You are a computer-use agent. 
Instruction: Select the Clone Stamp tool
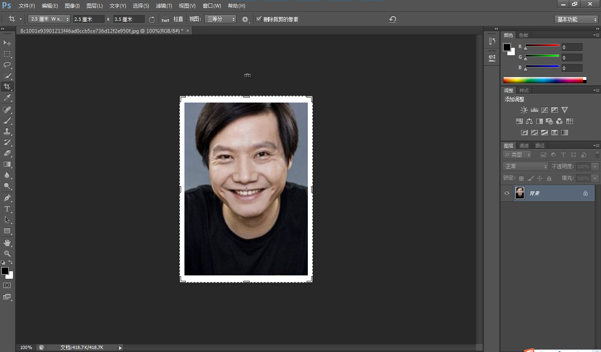[x=7, y=131]
